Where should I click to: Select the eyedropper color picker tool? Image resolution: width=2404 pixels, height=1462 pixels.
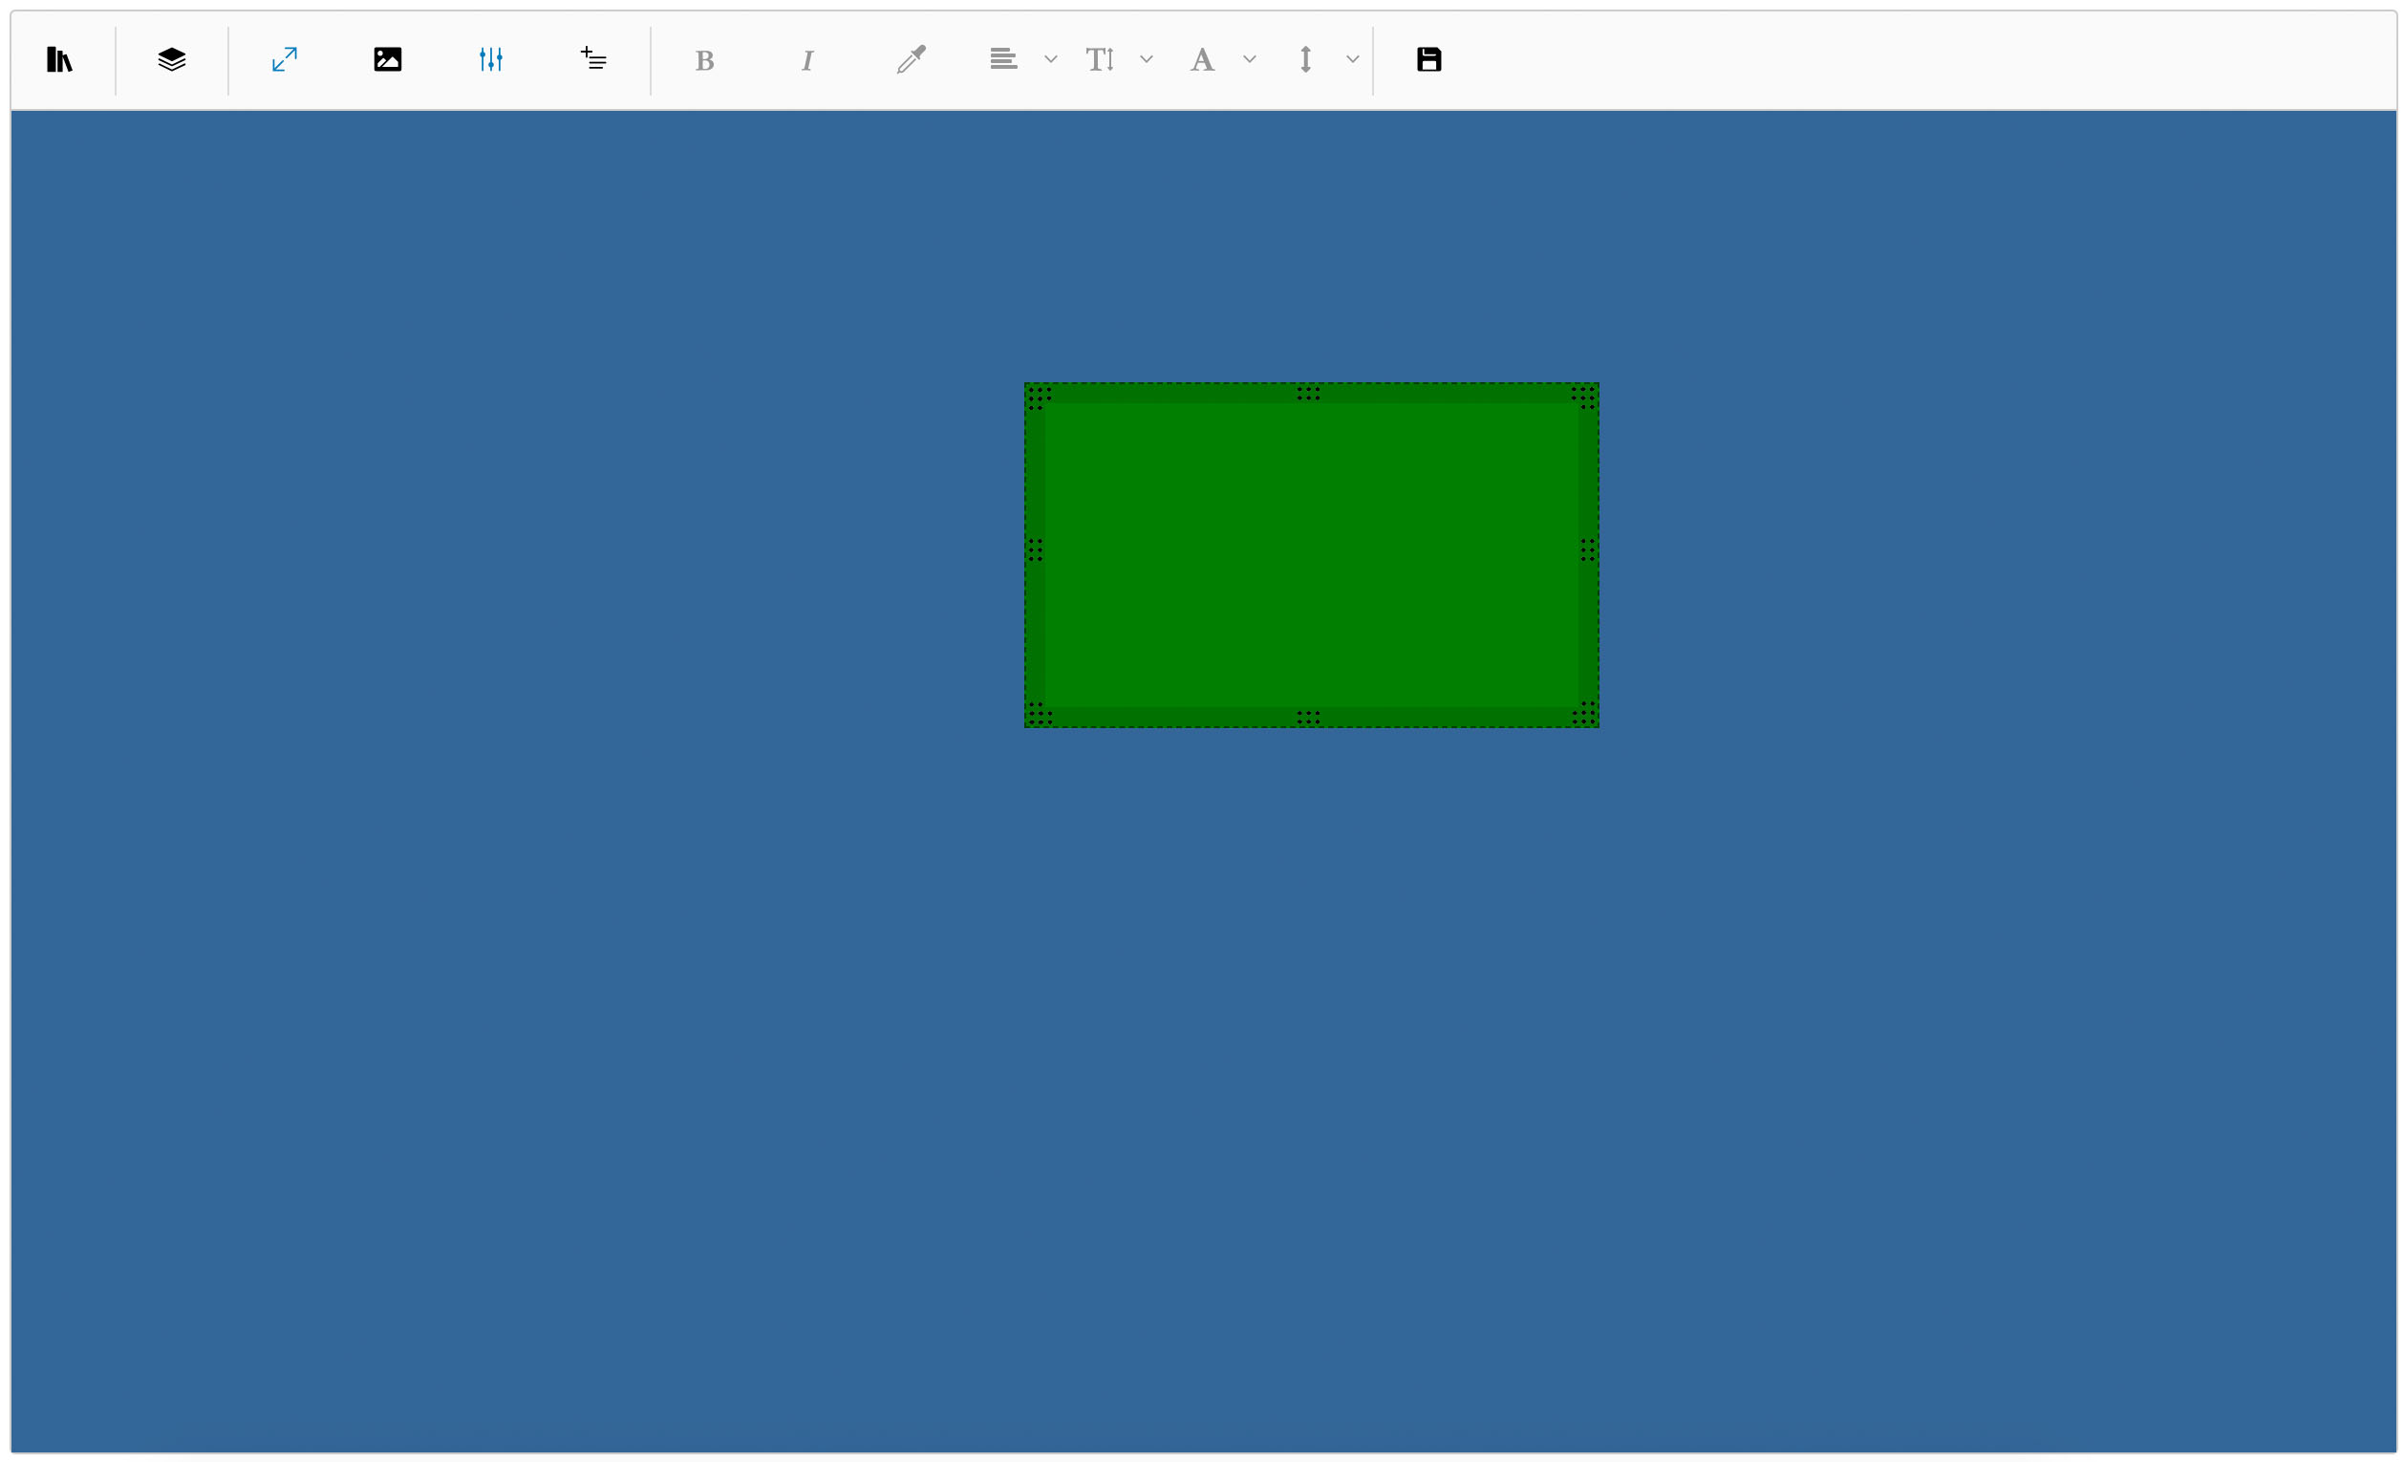912,59
